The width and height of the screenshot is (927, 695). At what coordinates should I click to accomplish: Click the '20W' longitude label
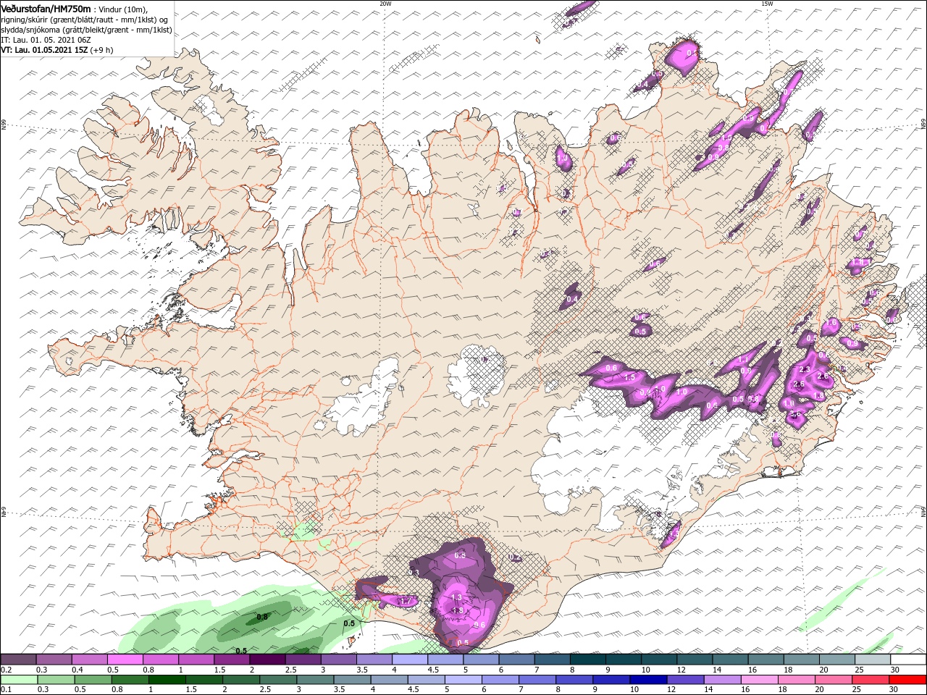point(385,3)
